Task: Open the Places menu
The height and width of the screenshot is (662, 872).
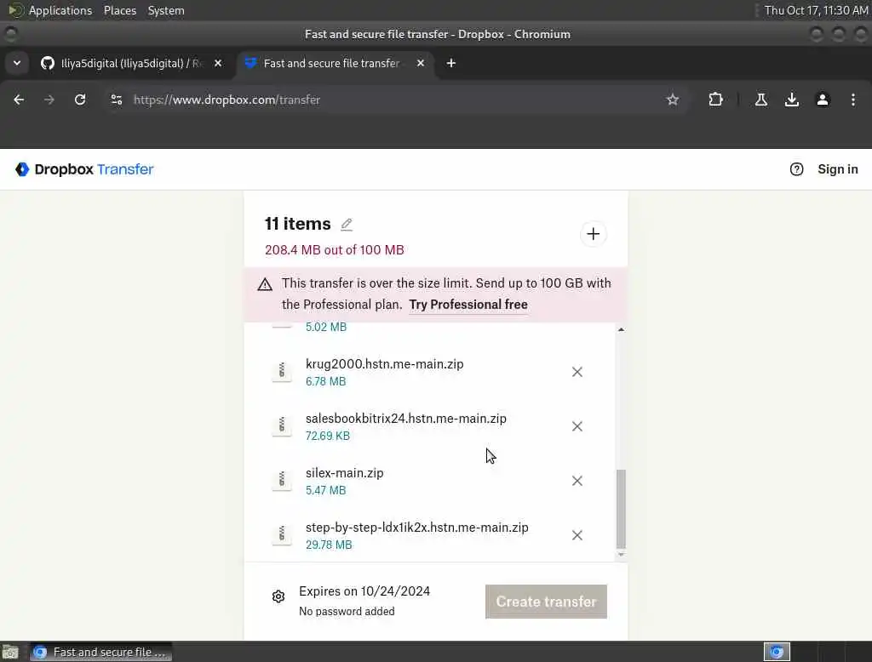Action: click(x=119, y=10)
